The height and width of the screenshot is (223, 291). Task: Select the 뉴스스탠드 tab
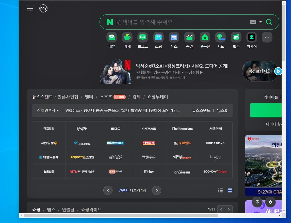tap(42, 97)
